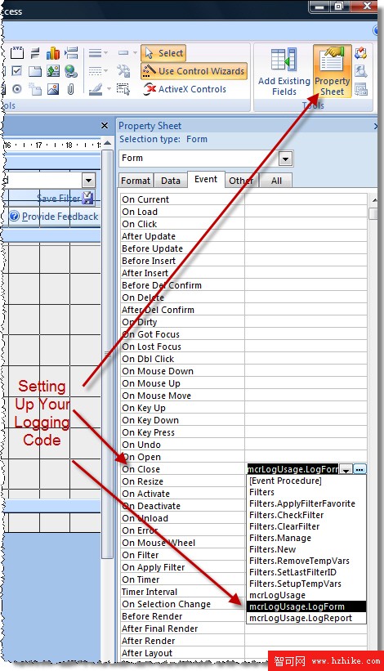Switch to the All tab

(x=276, y=181)
